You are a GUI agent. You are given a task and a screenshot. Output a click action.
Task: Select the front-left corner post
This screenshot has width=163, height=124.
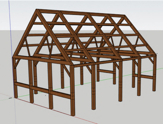15,79
